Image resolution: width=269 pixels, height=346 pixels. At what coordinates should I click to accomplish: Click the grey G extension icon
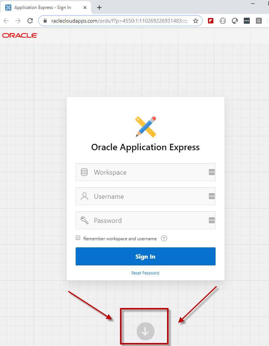(258, 21)
